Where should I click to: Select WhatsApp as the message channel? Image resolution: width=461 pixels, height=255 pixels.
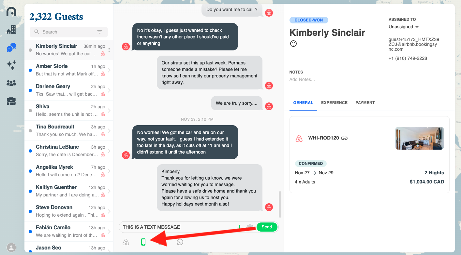tap(180, 242)
